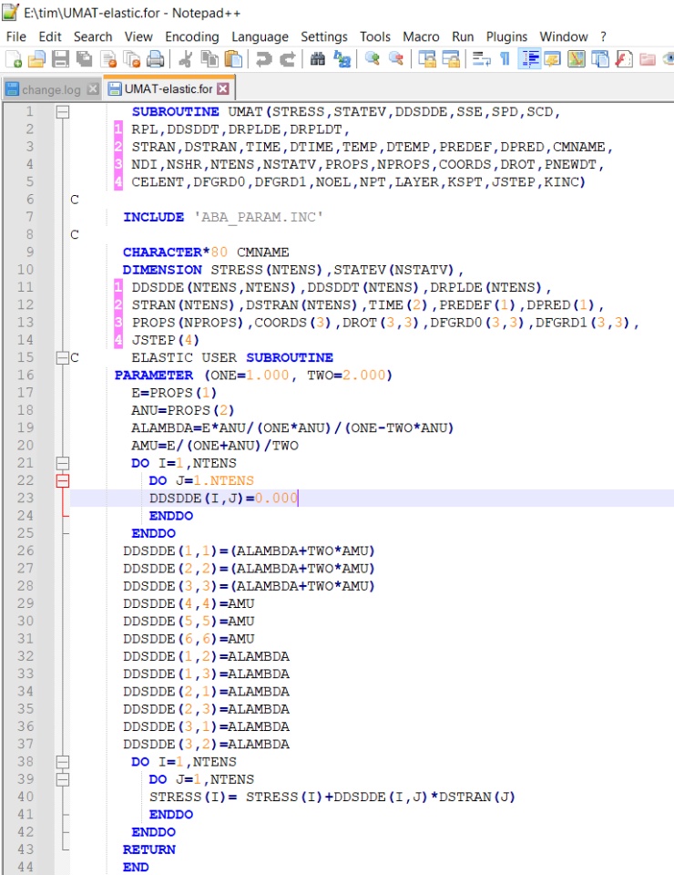
Task: Print the current document
Action: click(x=156, y=58)
